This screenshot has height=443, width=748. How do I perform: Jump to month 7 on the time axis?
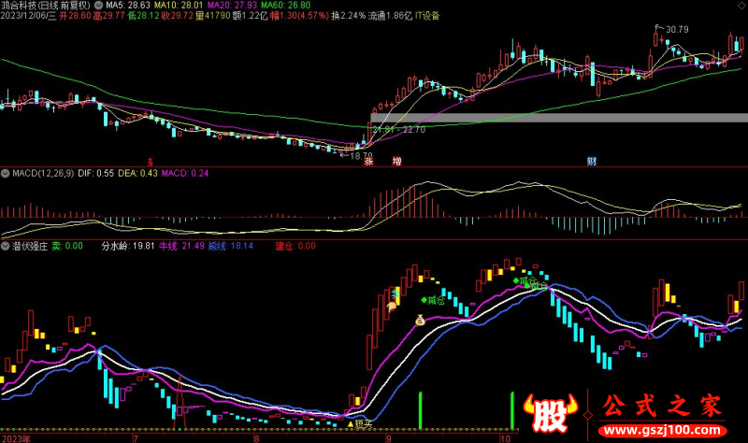point(136,438)
